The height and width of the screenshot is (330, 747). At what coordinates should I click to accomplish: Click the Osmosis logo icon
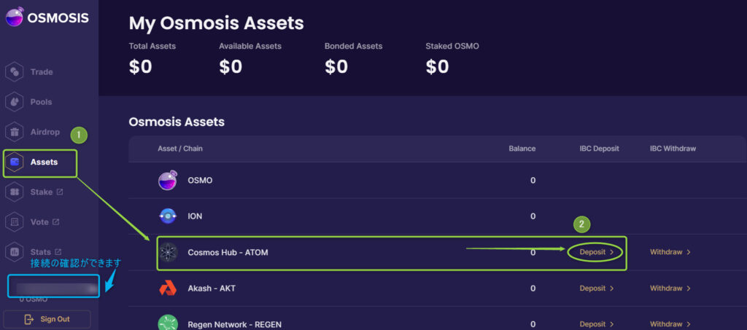15,17
